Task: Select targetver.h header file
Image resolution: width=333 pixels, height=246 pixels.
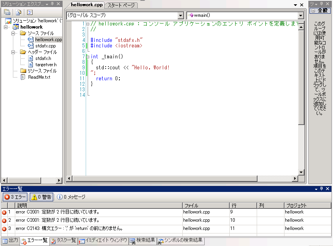Action: (x=46, y=65)
